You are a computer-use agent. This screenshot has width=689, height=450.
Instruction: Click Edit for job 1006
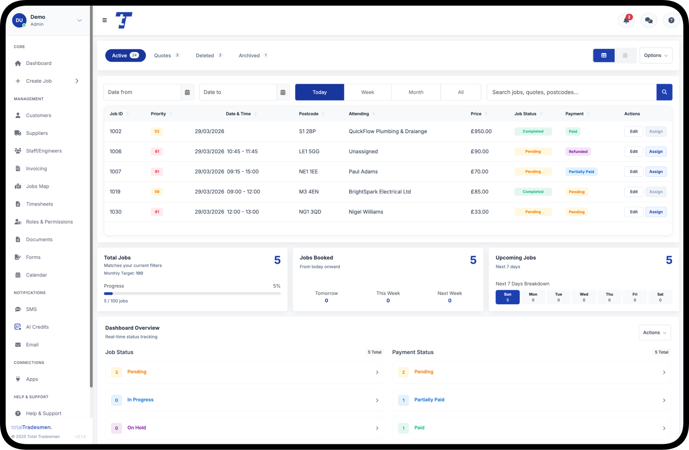pos(633,151)
